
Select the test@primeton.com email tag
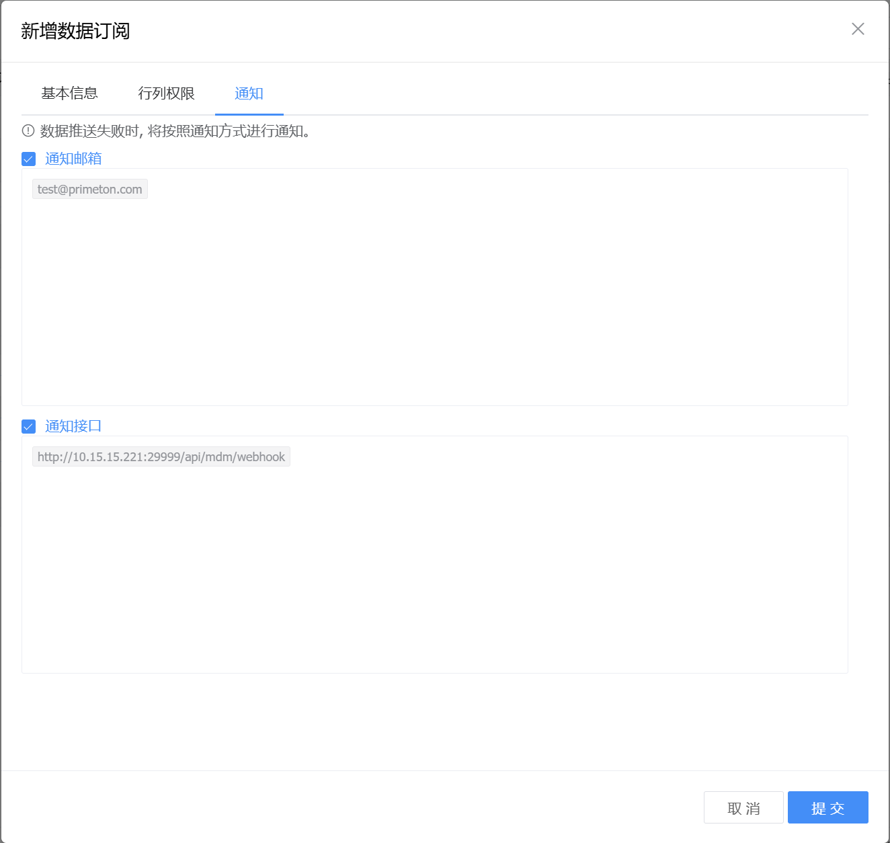click(x=90, y=190)
